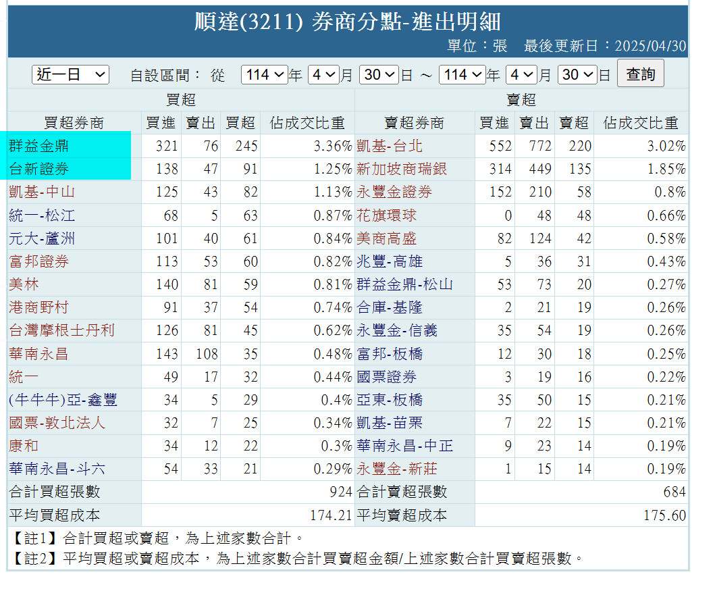Open broker link 凱基-中山

pos(42,192)
